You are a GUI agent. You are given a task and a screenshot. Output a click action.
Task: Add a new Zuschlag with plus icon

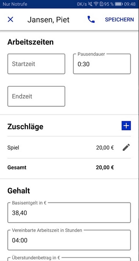[126, 126]
